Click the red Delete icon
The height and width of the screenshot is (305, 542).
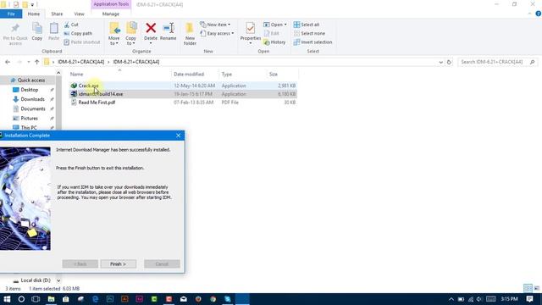coord(151,28)
